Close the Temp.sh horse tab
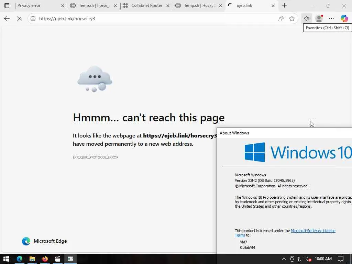Image resolution: width=352 pixels, height=264 pixels. 115,5
